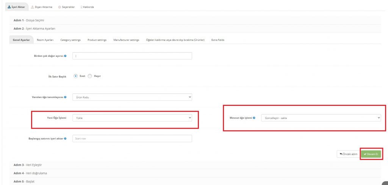Image resolution: width=388 pixels, height=185 pixels.
Task: Click help icon next to Mevcut öğe işlemi
Action: point(254,118)
